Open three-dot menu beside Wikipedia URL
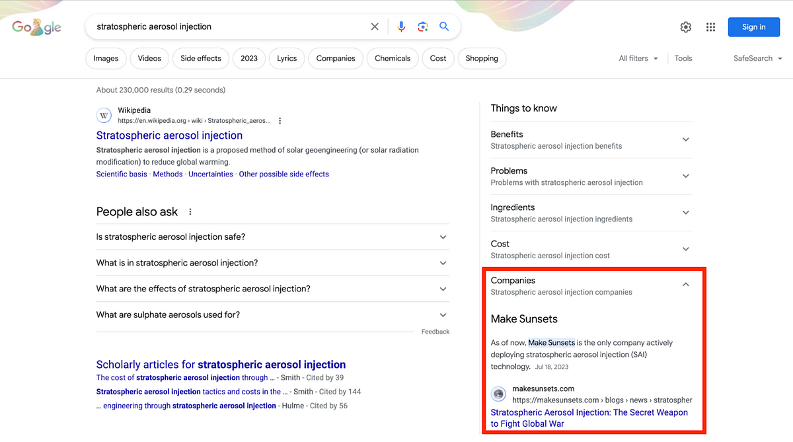The image size is (793, 442). click(x=280, y=121)
